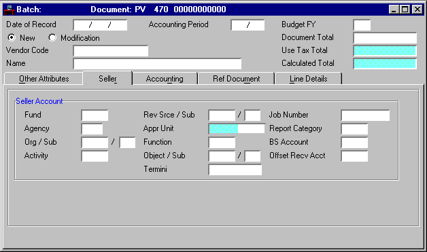Image resolution: width=427 pixels, height=252 pixels.
Task: Select the Modification radio button
Action: point(52,37)
